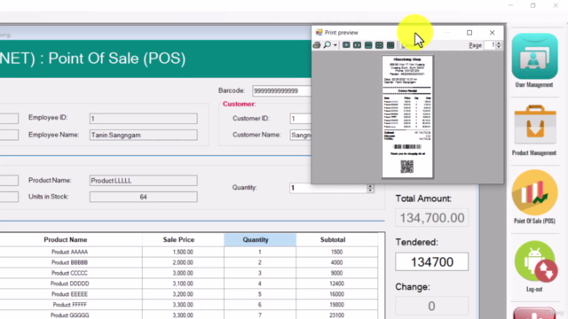The image size is (568, 319).
Task: Select the 'Product AAAAA' row cell
Action: click(69, 252)
